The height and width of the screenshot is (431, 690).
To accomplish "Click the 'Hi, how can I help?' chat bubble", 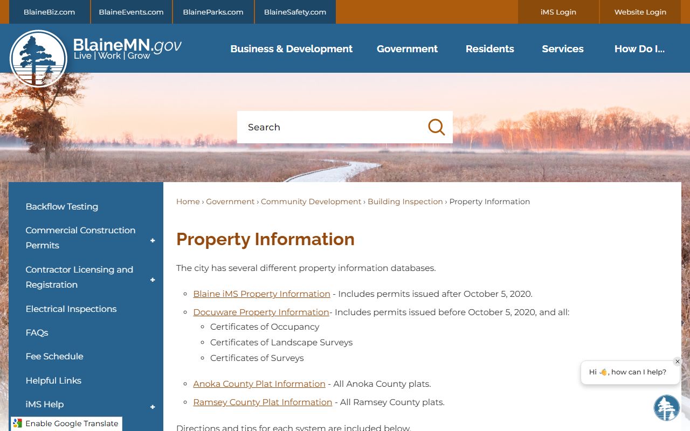I will click(630, 372).
